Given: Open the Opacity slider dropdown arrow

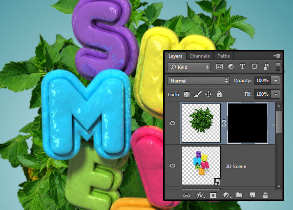Looking at the screenshot, I should coord(275,81).
